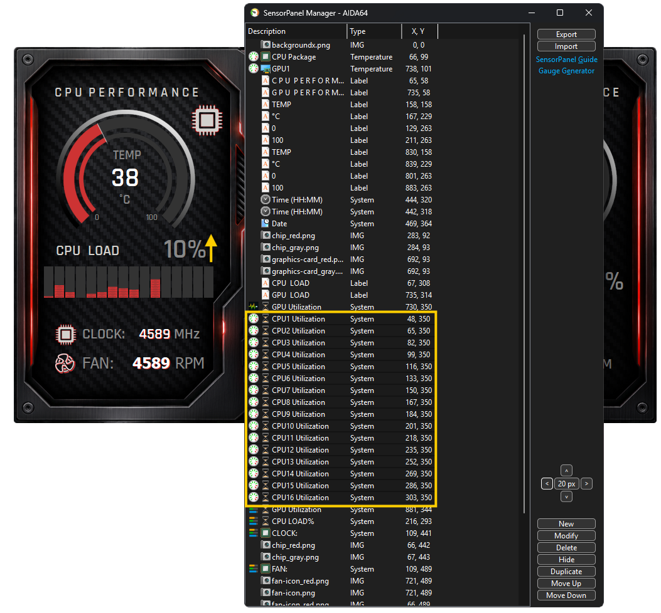Click the Duplicate button
The width and height of the screenshot is (661, 613).
[566, 572]
